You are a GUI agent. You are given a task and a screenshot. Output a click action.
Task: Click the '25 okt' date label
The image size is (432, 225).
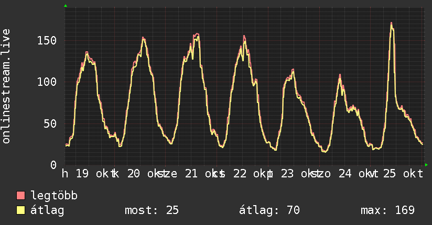tap(403, 174)
